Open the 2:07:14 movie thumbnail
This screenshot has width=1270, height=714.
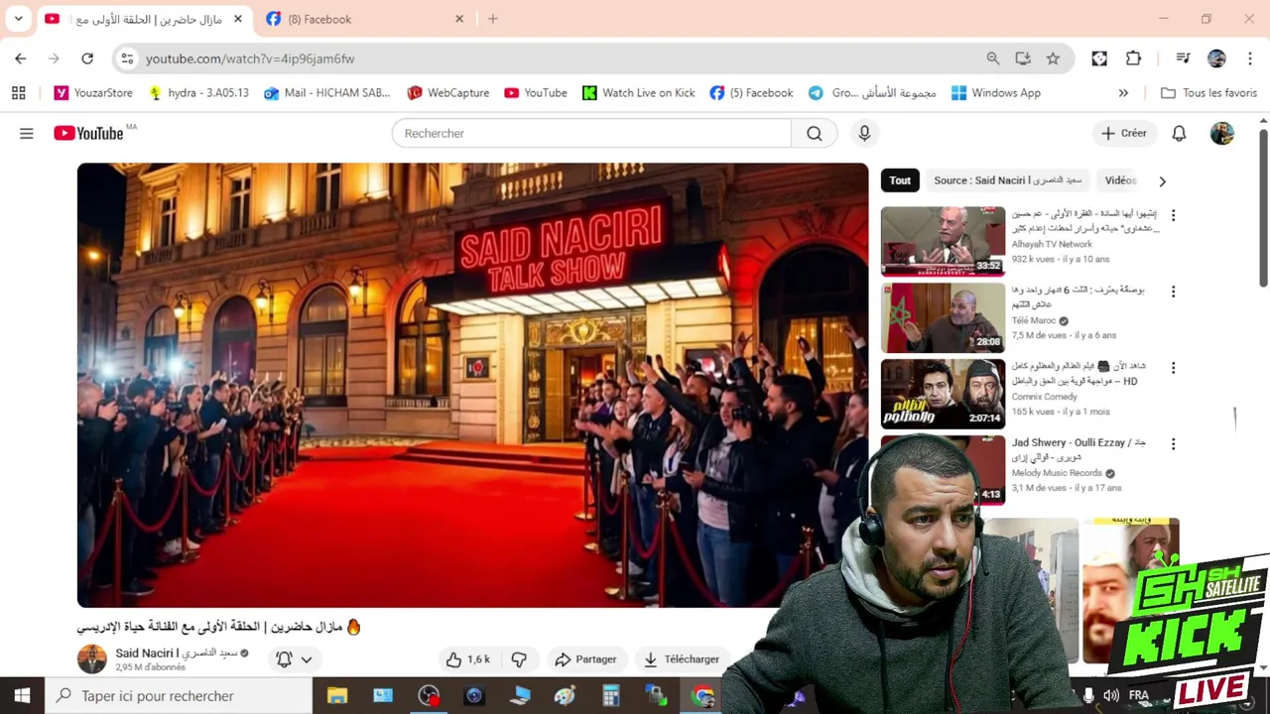pos(943,394)
